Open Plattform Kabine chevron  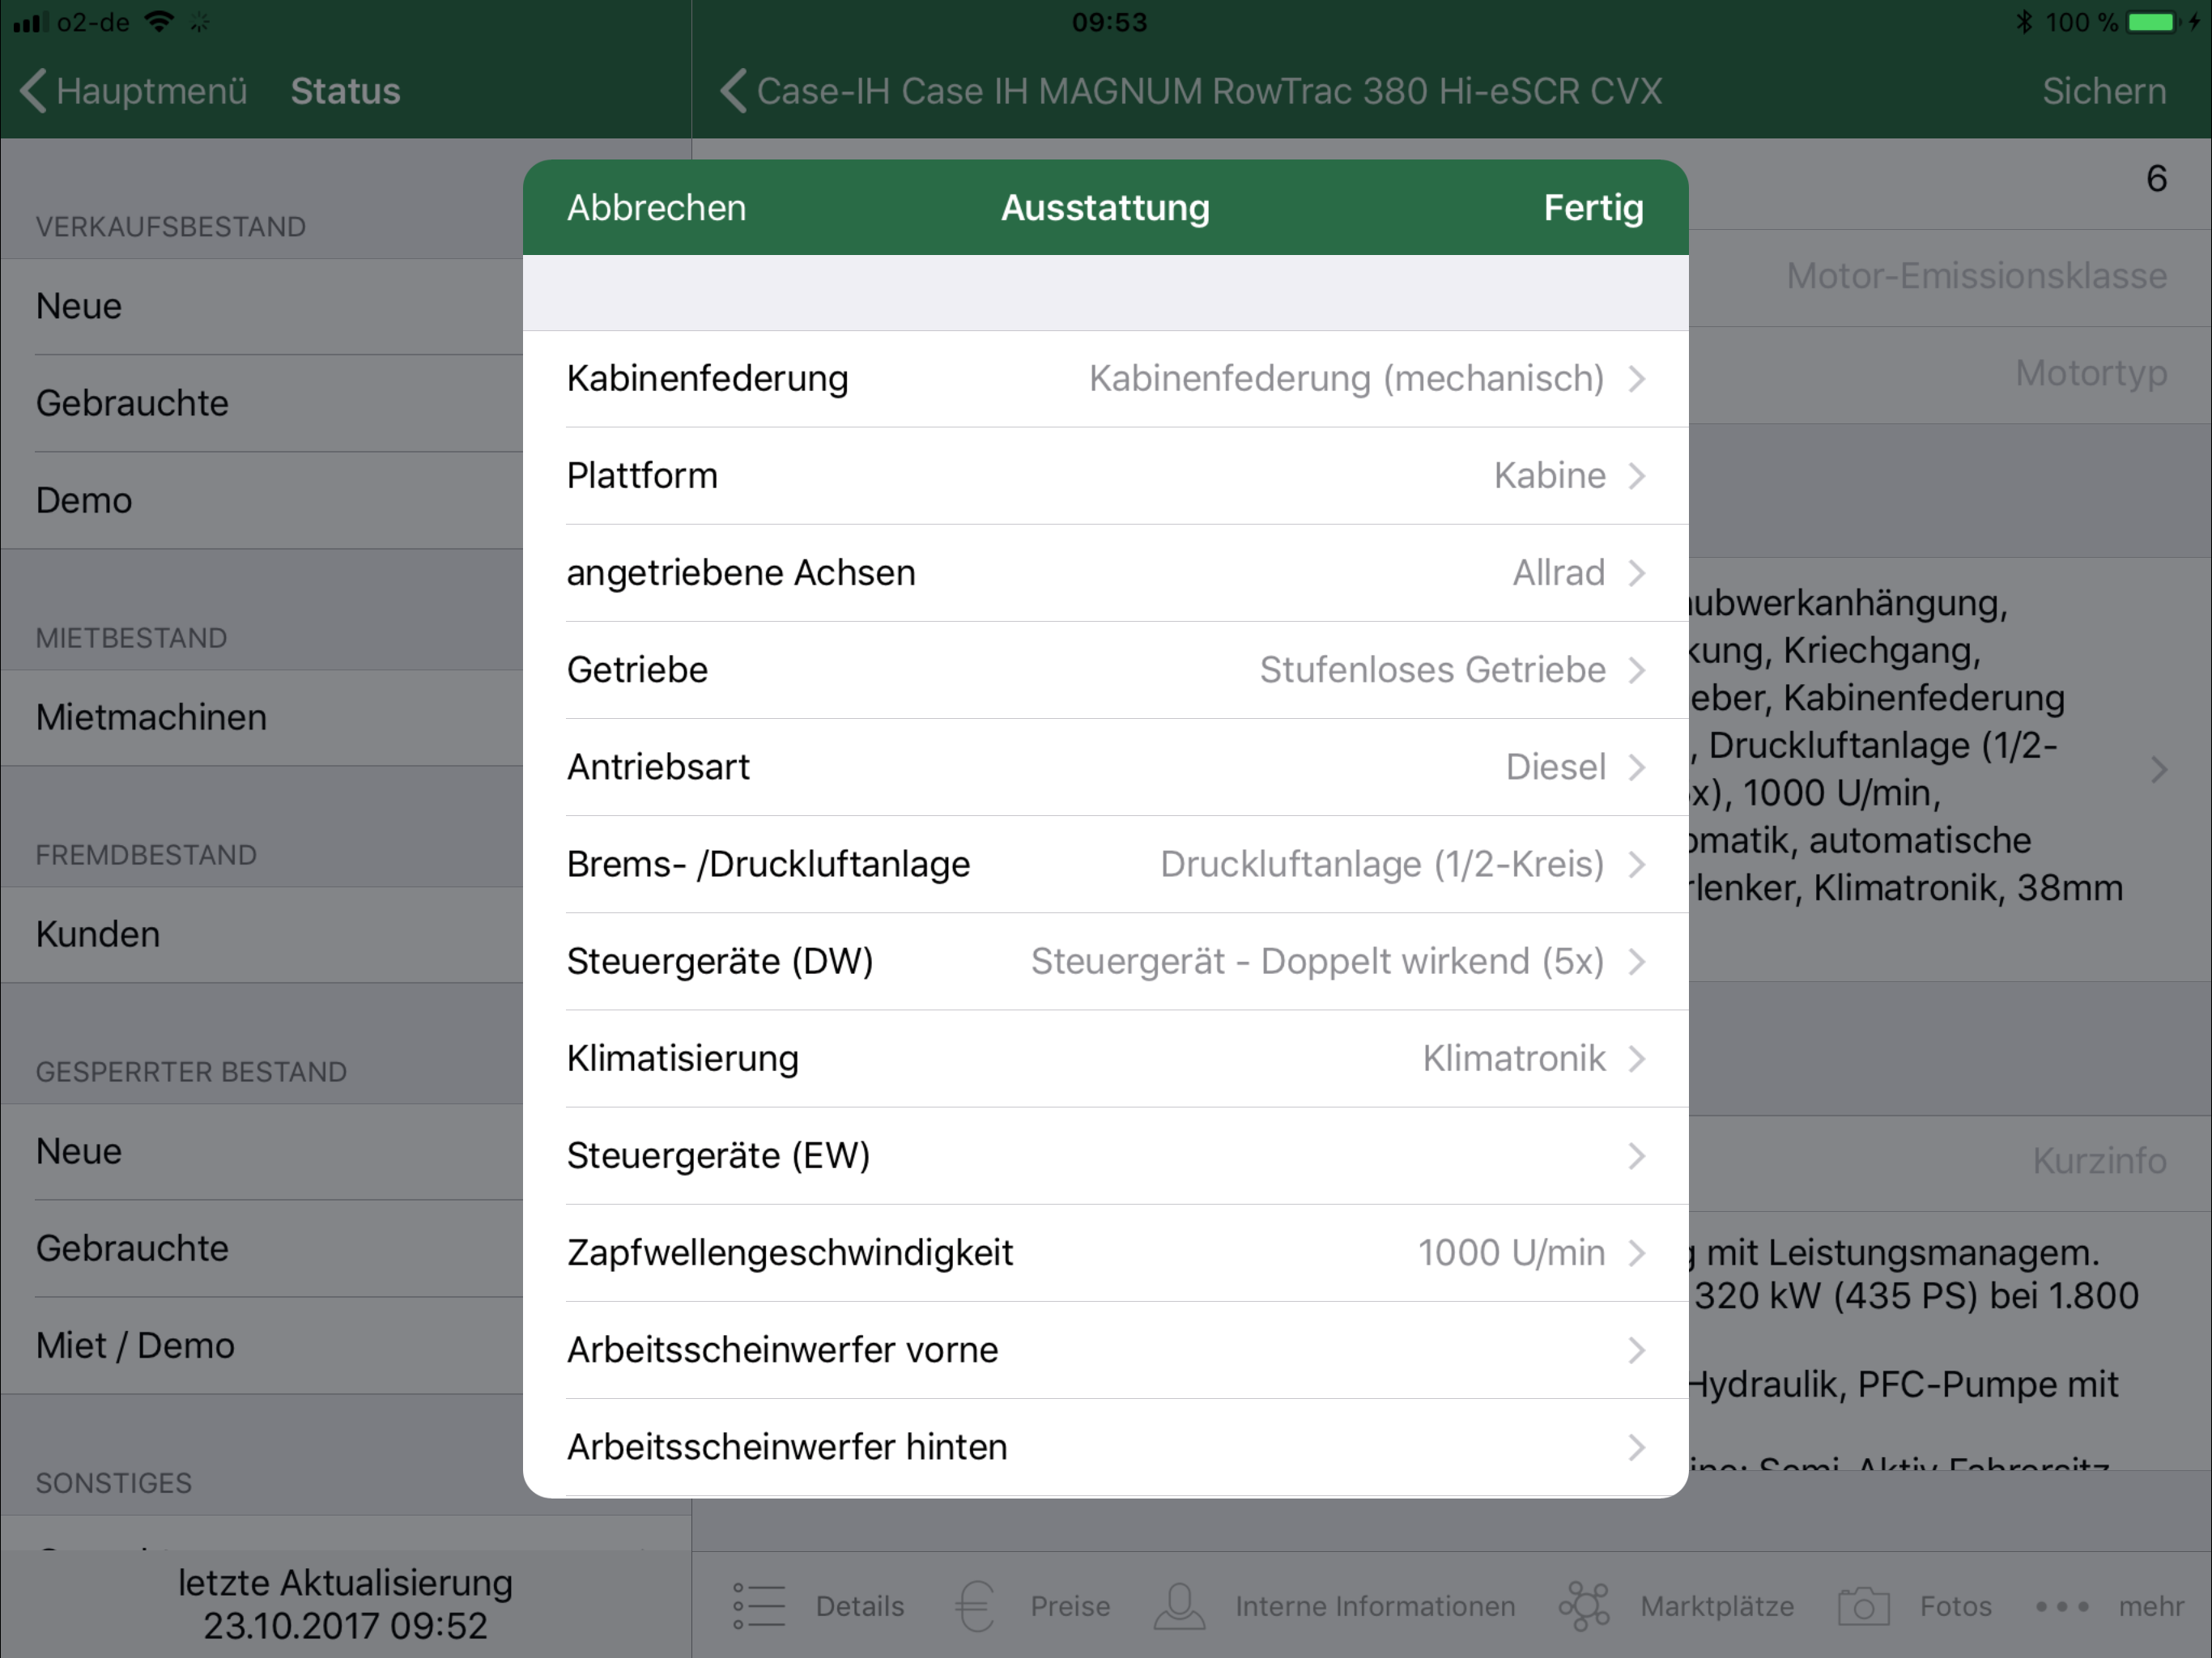[x=1637, y=476]
